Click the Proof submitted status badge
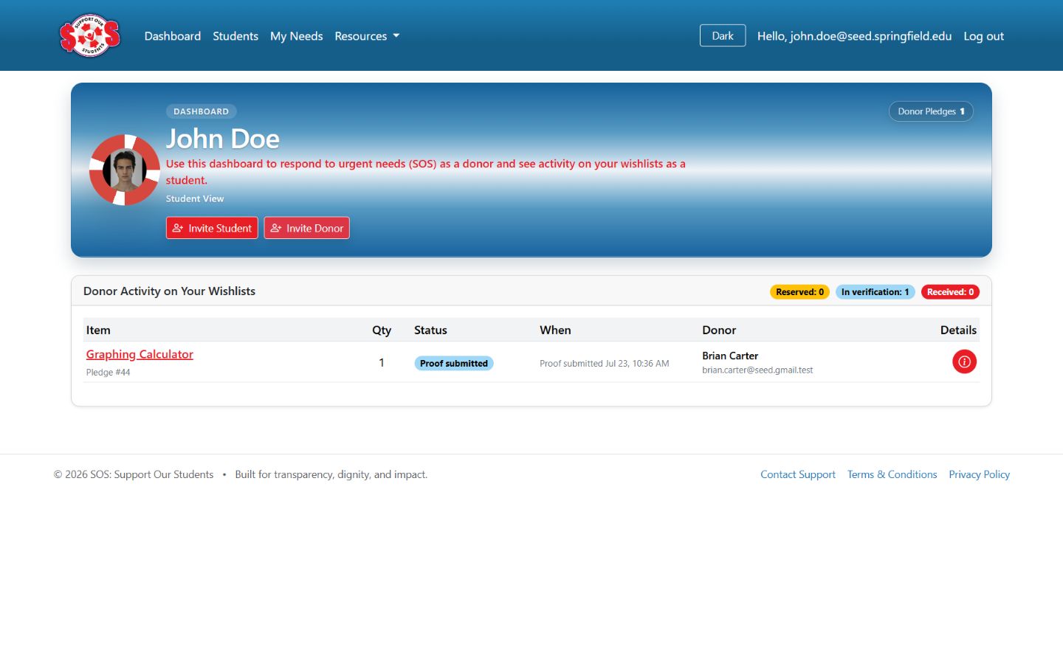 454,363
